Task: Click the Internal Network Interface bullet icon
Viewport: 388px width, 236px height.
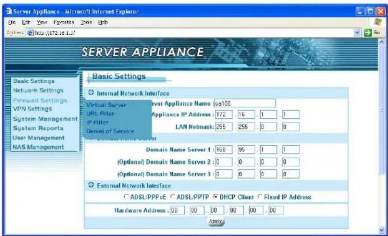Action: click(x=91, y=92)
